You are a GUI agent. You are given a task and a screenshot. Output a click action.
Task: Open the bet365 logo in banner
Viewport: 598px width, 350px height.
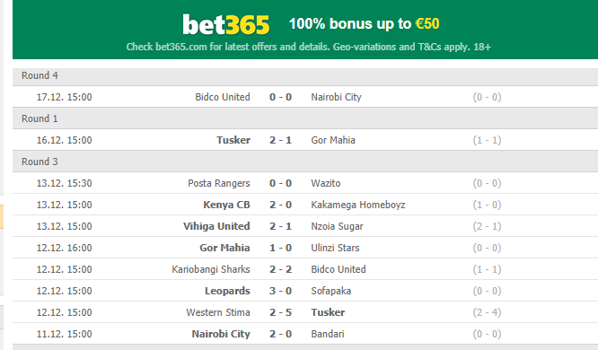click(x=225, y=25)
